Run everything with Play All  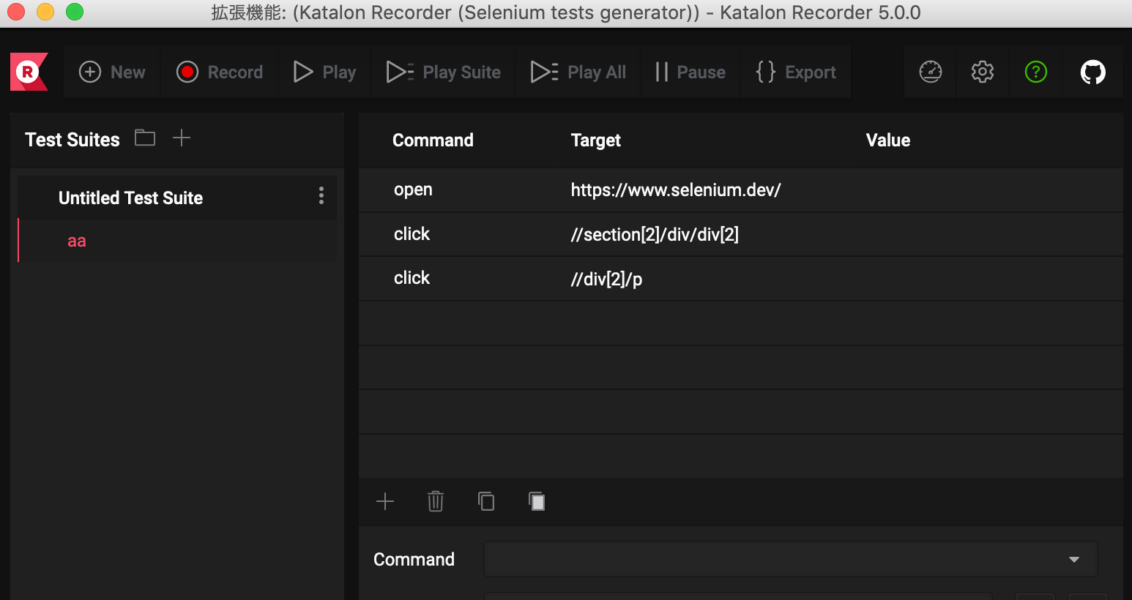[x=578, y=72]
